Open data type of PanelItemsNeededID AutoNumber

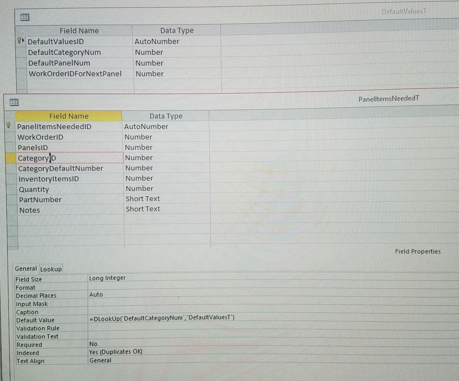[146, 126]
